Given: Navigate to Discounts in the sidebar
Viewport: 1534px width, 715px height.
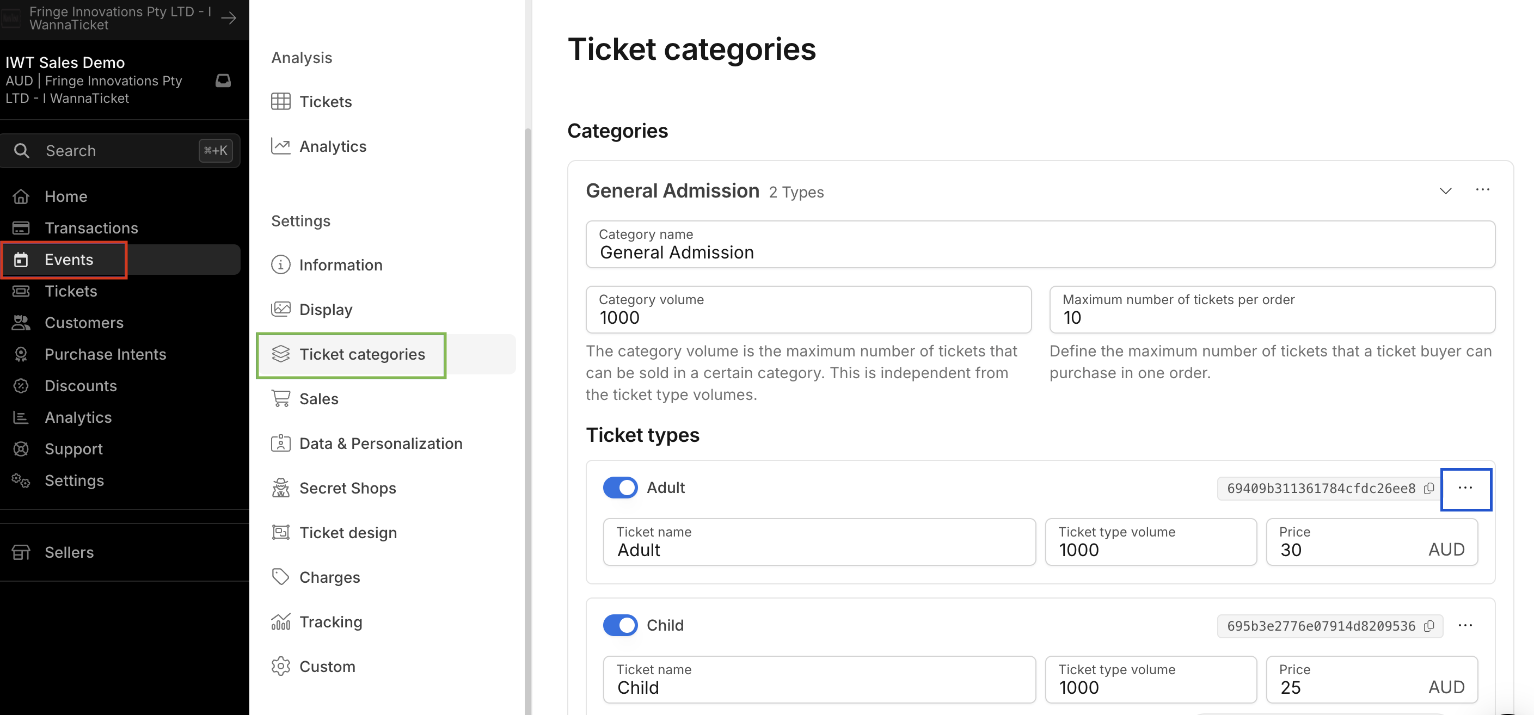Looking at the screenshot, I should (x=81, y=385).
